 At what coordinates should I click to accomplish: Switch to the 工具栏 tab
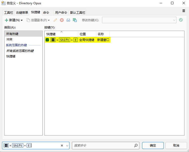coord(9,13)
